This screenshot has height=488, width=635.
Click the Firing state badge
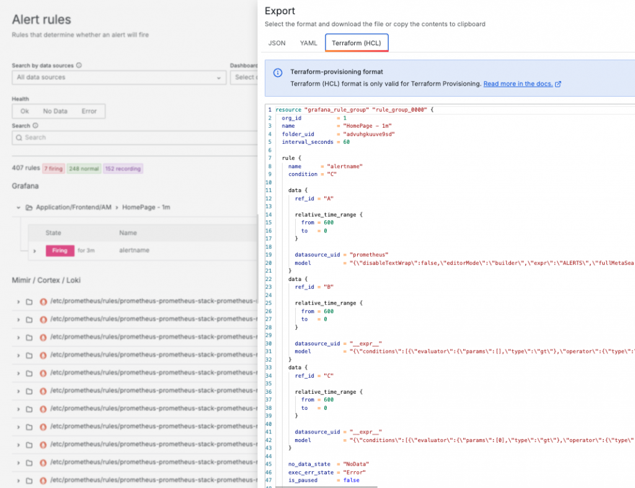pyautogui.click(x=60, y=251)
